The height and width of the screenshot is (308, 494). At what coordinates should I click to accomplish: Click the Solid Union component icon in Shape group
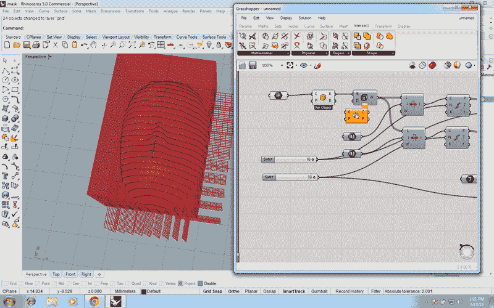[366, 36]
